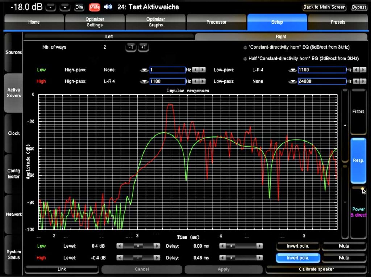Toggle the red Mute button
Viewport: 371px width, 277px height.
tap(95, 7)
